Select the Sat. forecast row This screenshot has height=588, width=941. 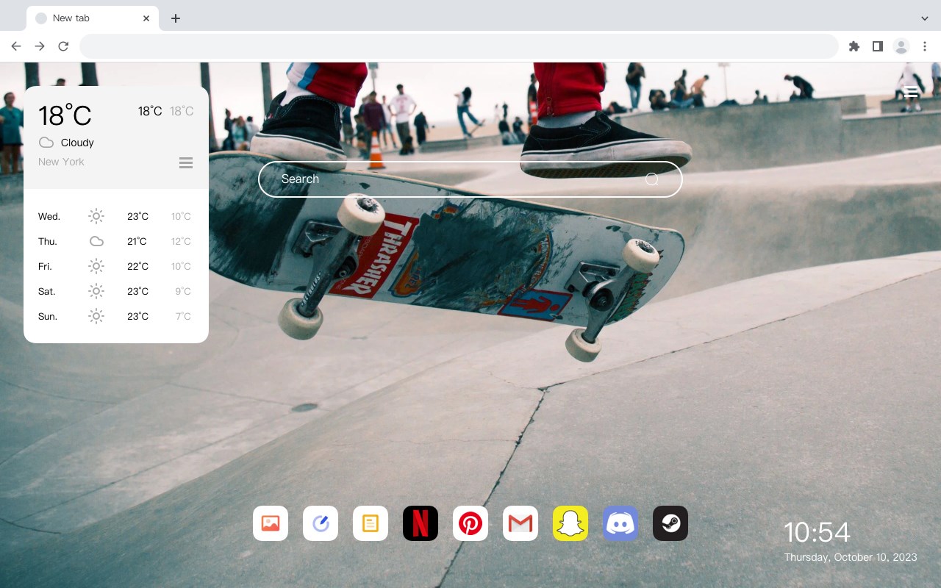click(116, 291)
